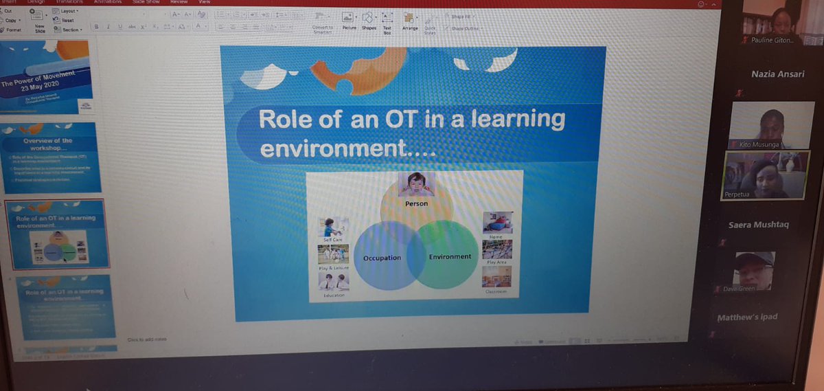Open the Animations ribbon tab

pyautogui.click(x=108, y=2)
